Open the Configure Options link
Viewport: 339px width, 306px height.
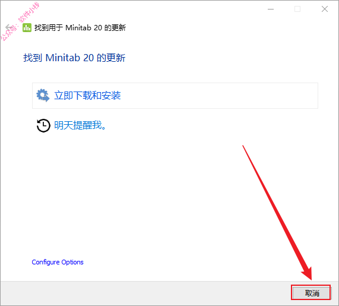(58, 262)
